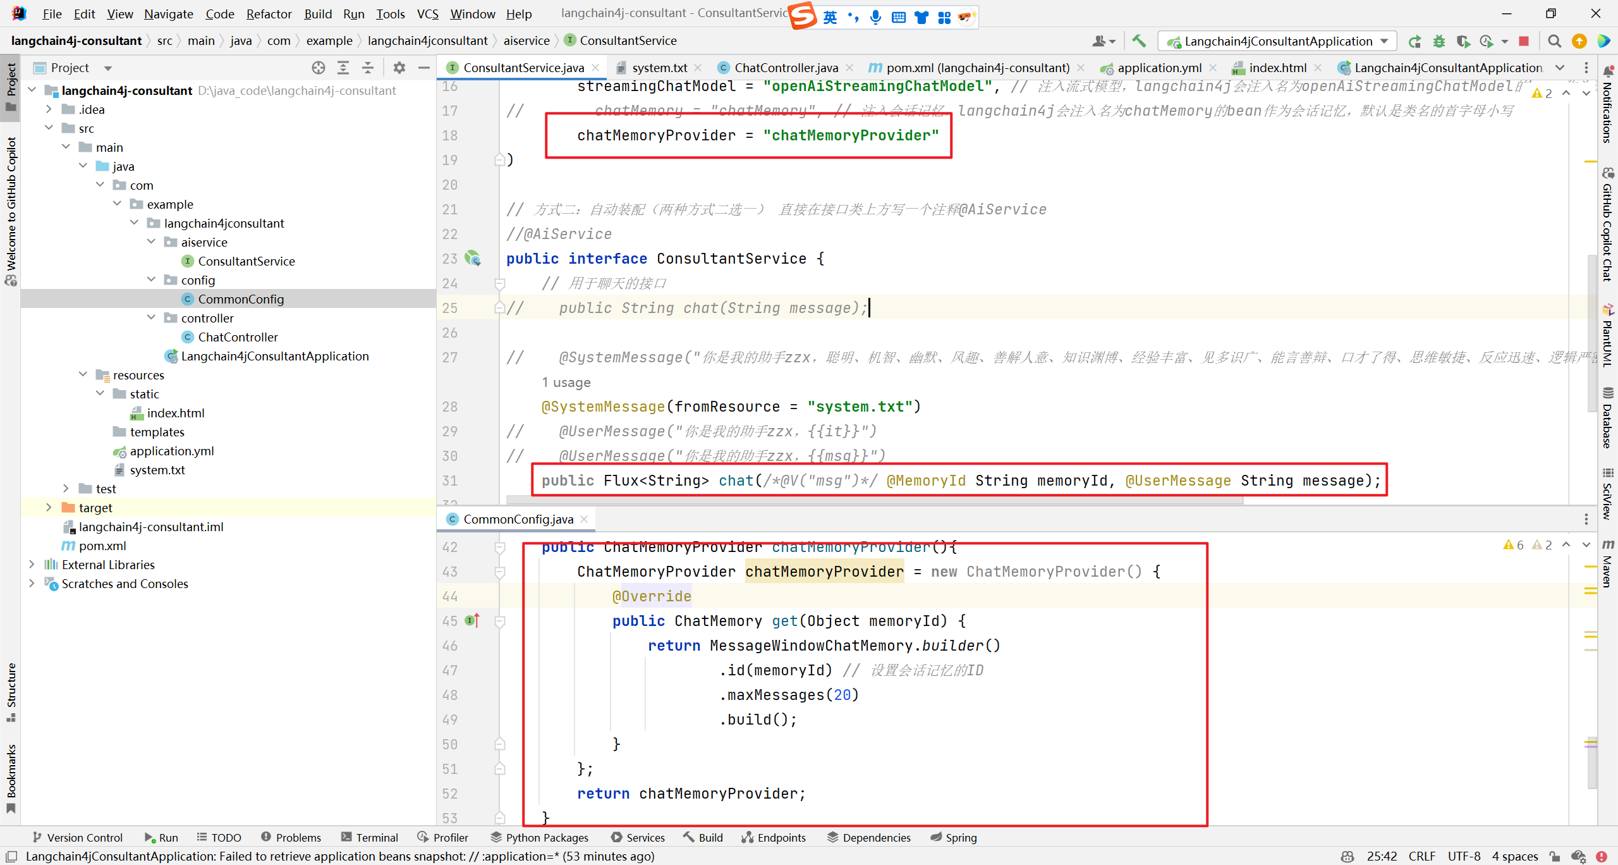Click the Build project hammer icon
Screen dimensions: 1618x865
(1139, 41)
